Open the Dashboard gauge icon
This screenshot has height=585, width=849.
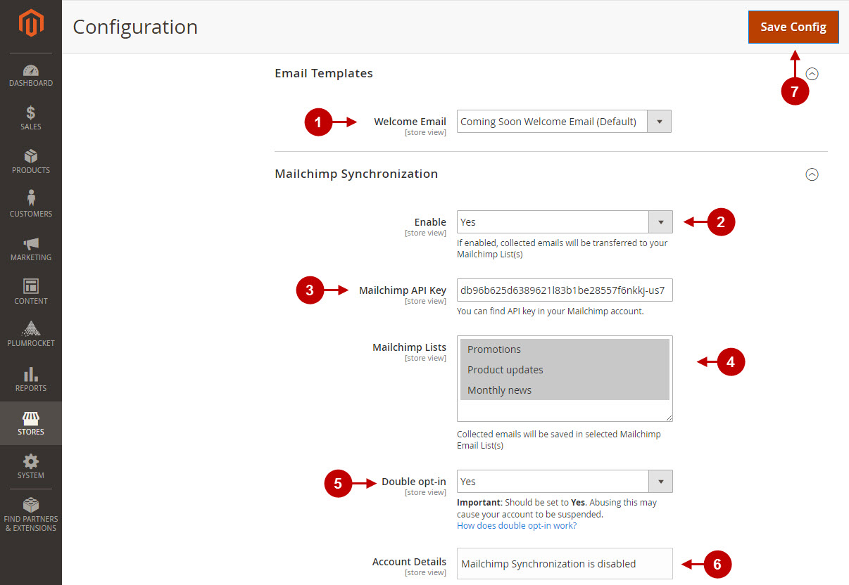coord(31,70)
